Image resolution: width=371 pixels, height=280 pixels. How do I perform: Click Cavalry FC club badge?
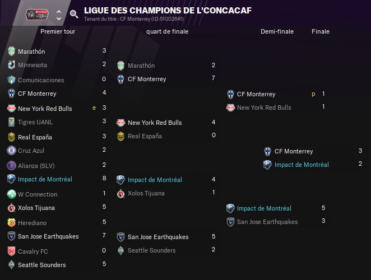[x=11, y=251]
